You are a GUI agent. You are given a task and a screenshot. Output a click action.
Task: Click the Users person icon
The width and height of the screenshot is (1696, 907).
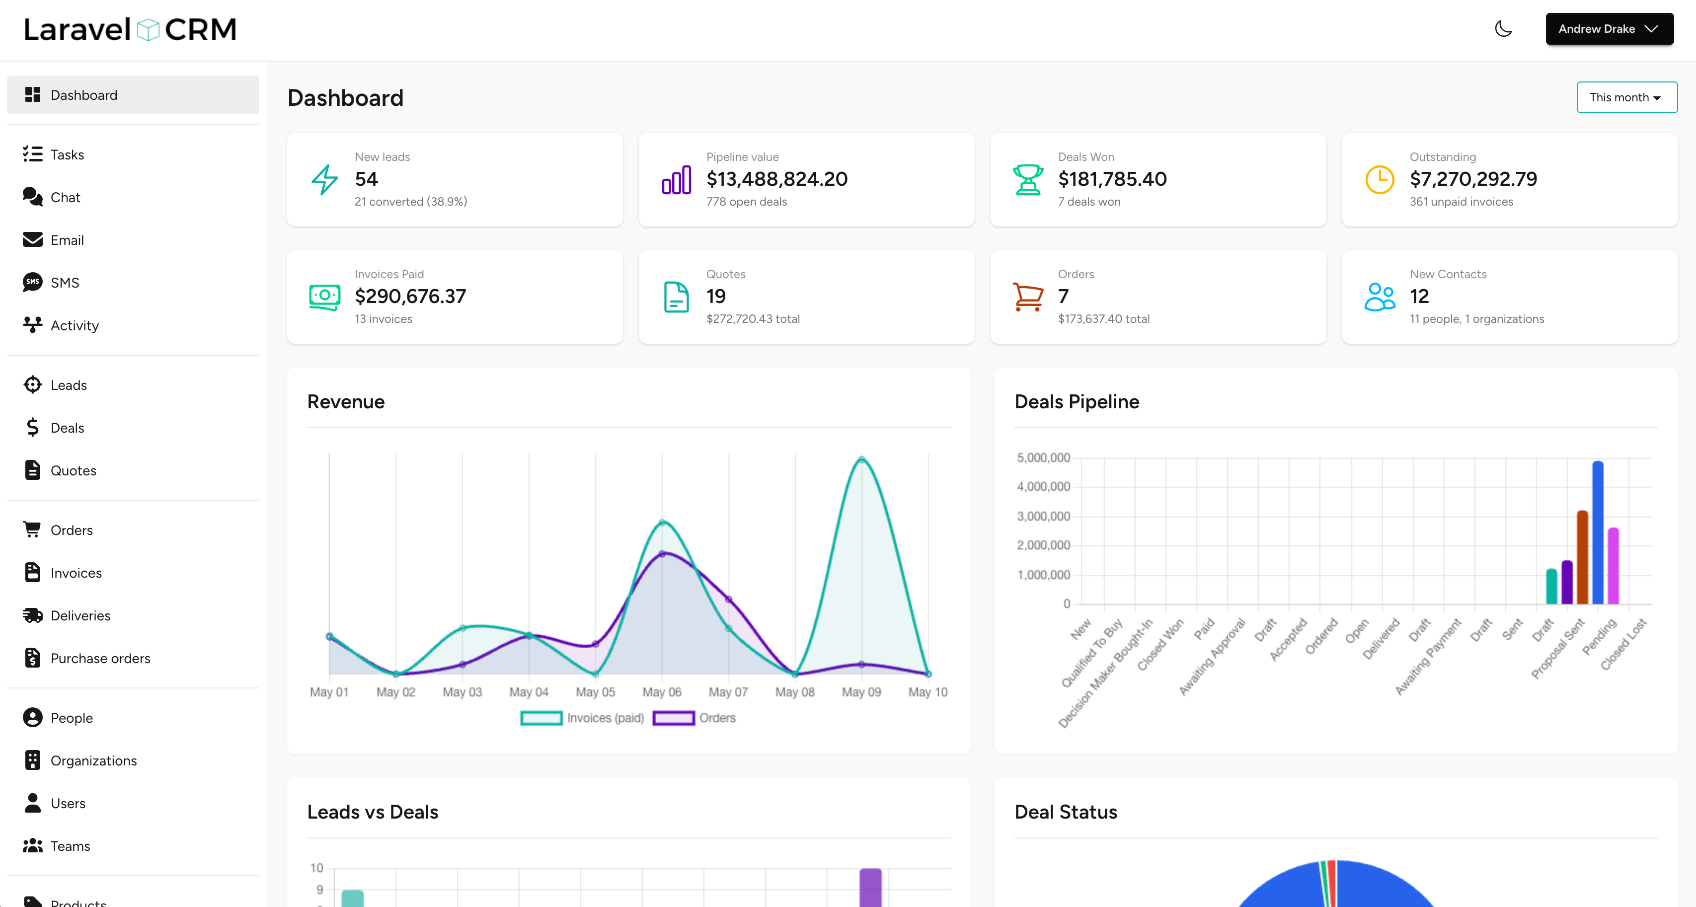pos(32,802)
